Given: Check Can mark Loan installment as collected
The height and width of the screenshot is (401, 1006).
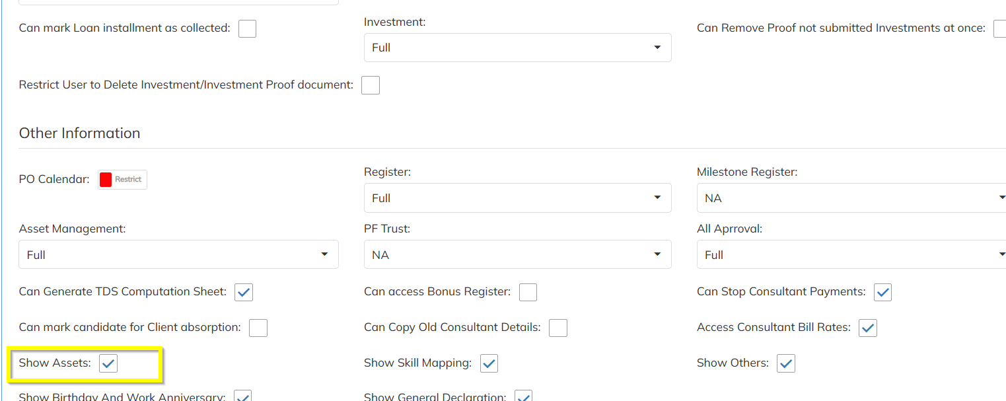Looking at the screenshot, I should click(x=247, y=28).
